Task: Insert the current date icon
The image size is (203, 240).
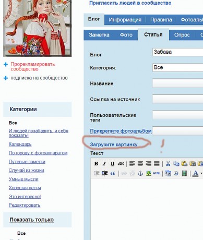Action: [x=168, y=173]
